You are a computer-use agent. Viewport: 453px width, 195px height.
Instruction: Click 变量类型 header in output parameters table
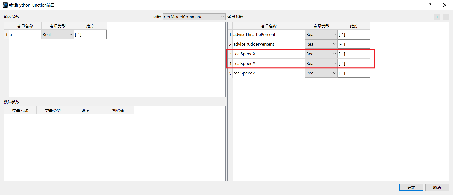click(321, 26)
